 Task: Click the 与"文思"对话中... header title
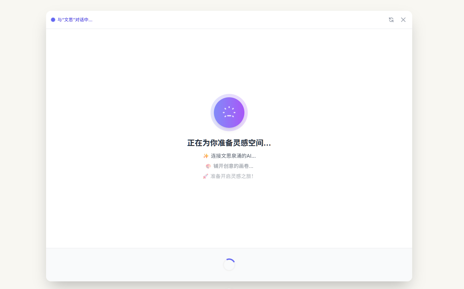pyautogui.click(x=75, y=20)
